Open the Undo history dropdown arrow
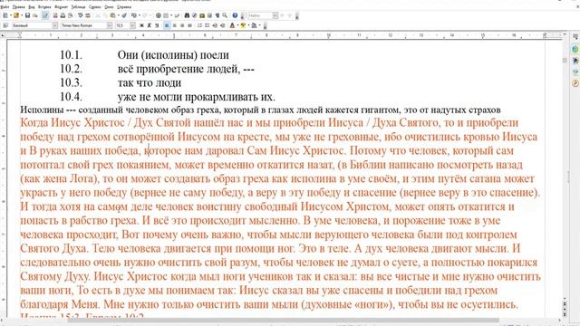 [x=140, y=15]
